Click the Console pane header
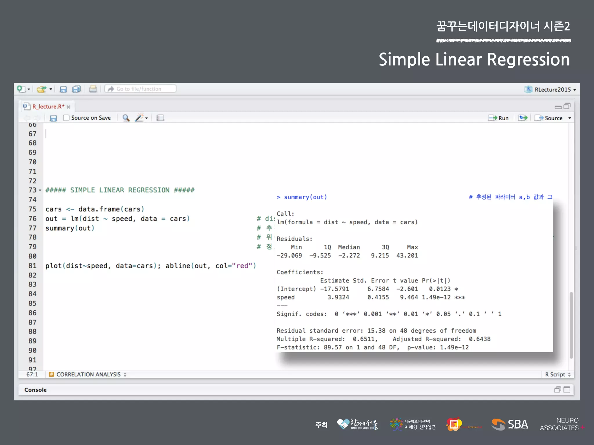Image resolution: width=594 pixels, height=445 pixels. tap(35, 390)
